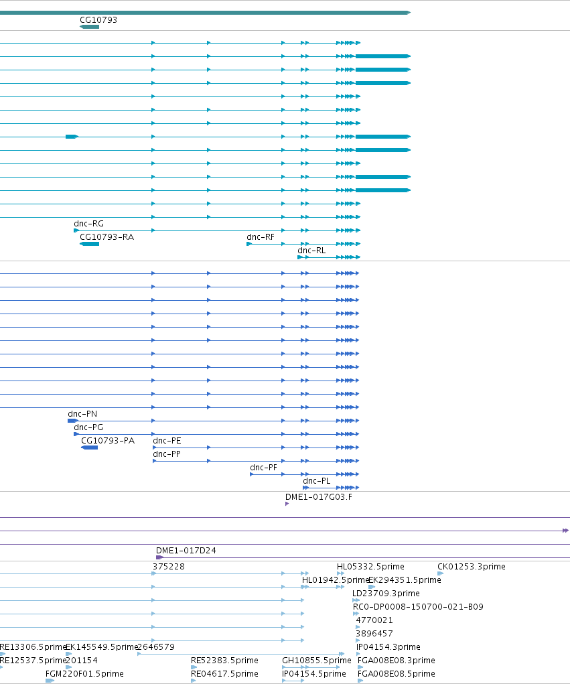The width and height of the screenshot is (570, 684).
Task: Click the IP04154.3prime EST label
Action: click(x=388, y=647)
